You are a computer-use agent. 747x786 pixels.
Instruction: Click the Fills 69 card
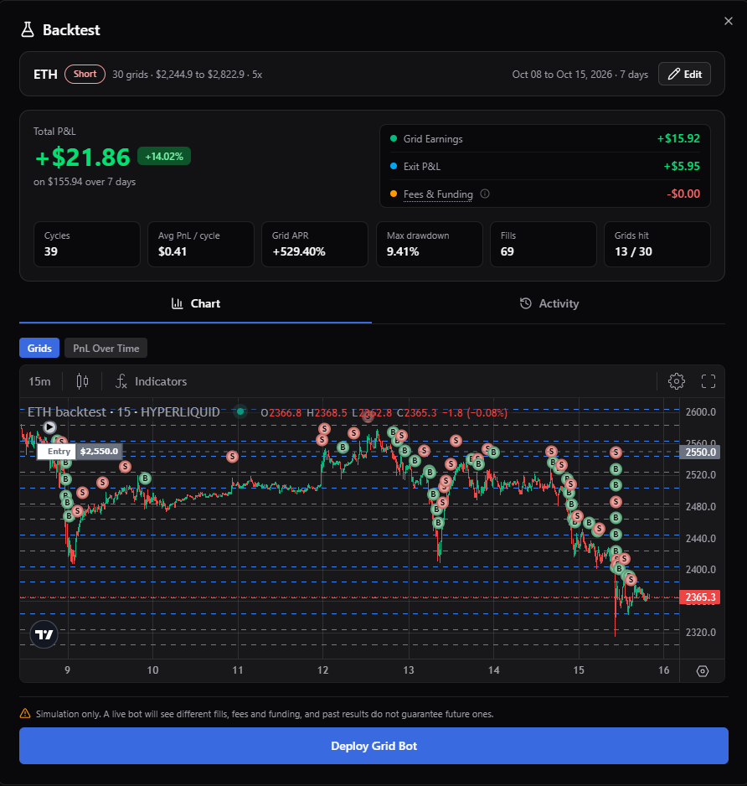click(x=544, y=244)
